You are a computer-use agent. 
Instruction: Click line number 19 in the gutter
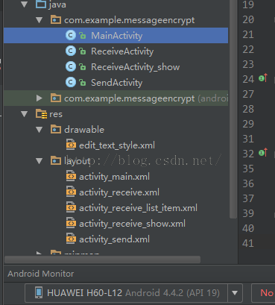(x=248, y=4)
